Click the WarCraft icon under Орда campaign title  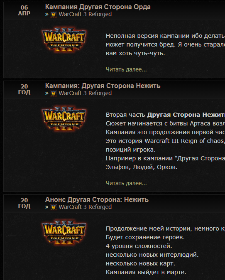coord(54,15)
